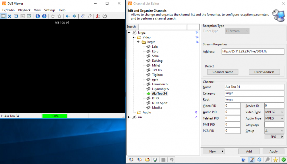
Task: Click the refresh document icon in DVB Viewer toolbar
Action: 83,16
